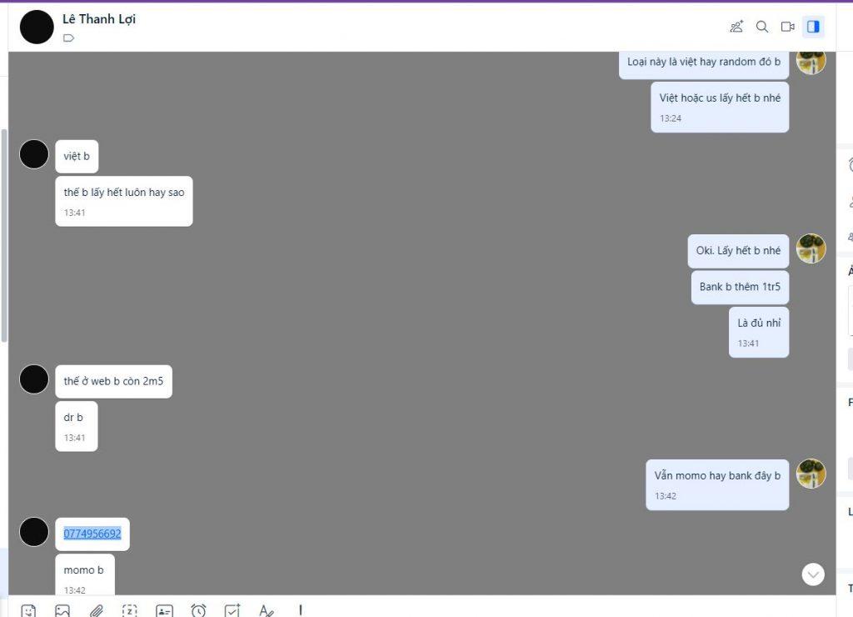Image resolution: width=853 pixels, height=617 pixels.
Task: Click the chat scrollbar on the left edge
Action: pyautogui.click(x=4, y=233)
